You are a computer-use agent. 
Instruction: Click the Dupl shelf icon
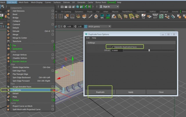click(x=143, y=17)
